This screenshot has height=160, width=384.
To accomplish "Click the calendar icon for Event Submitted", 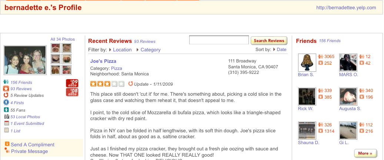I will tap(7, 123).
